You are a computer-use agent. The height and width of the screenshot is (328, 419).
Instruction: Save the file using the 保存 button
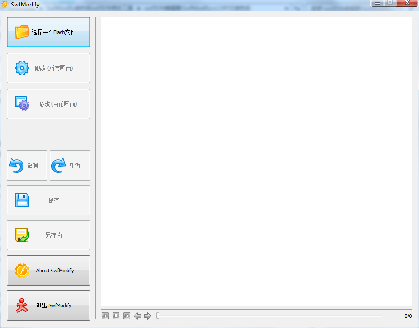[48, 200]
